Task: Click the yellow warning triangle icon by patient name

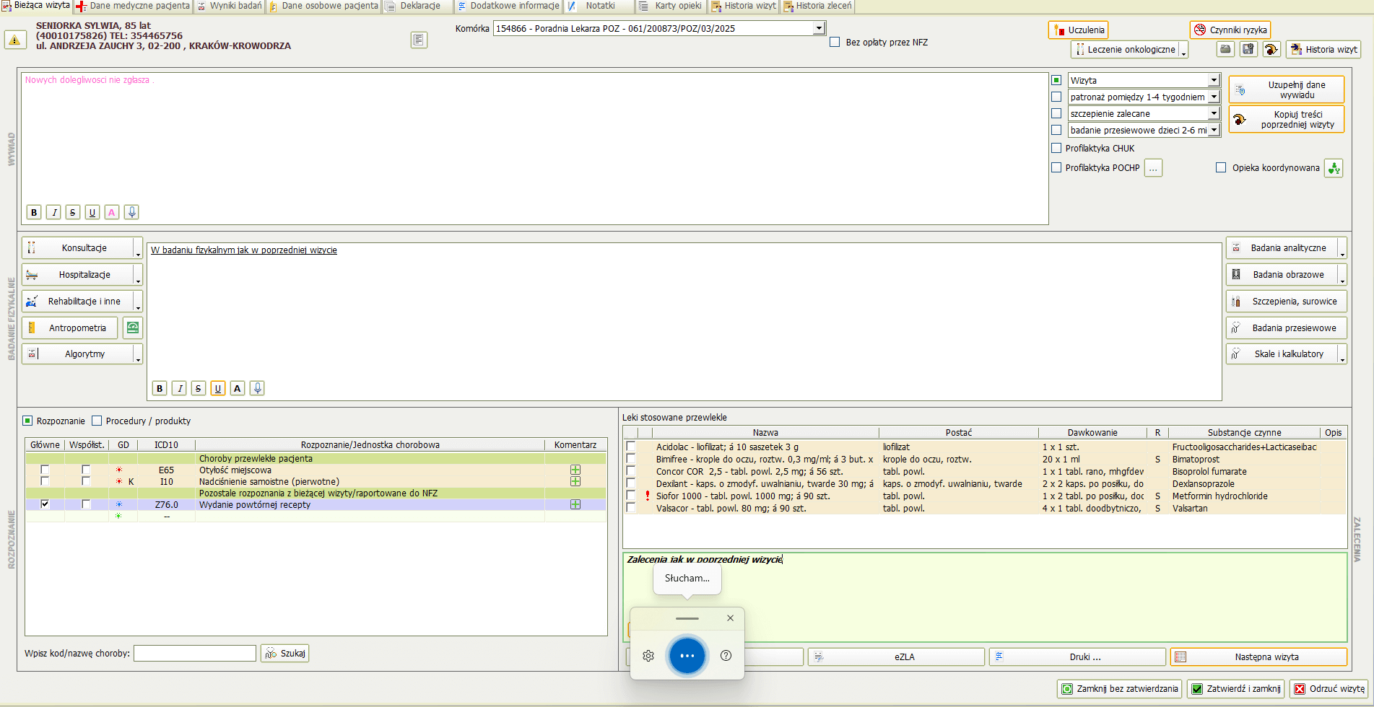Action: [x=14, y=40]
